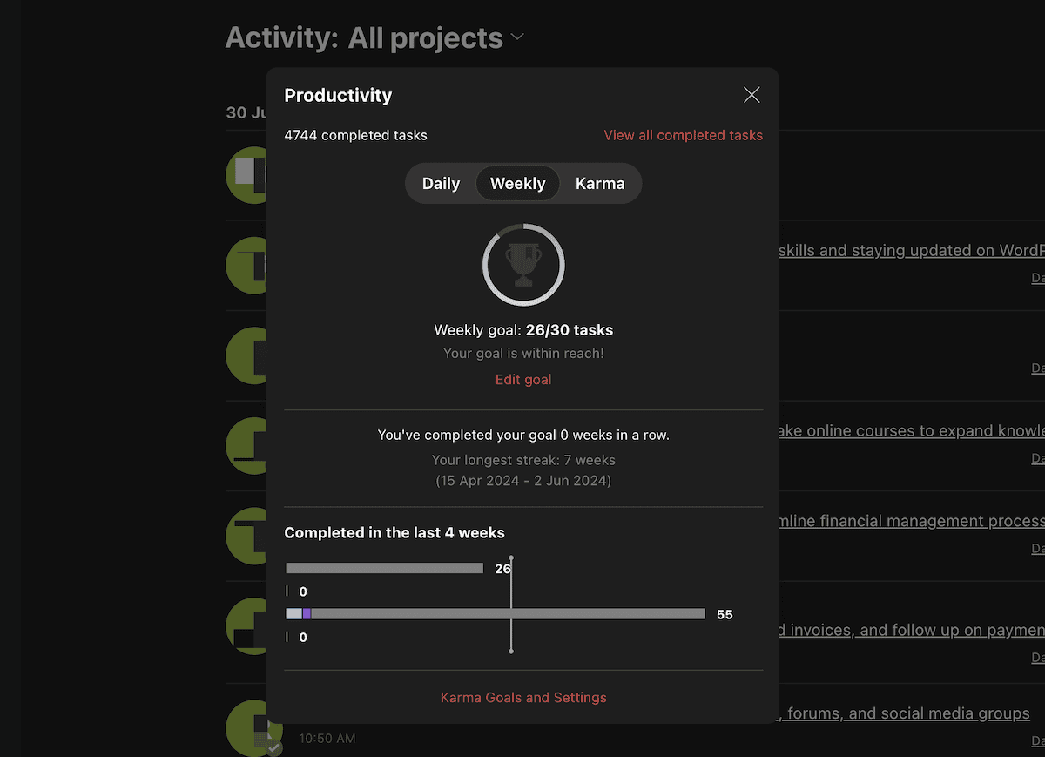Image resolution: width=1045 pixels, height=757 pixels.
Task: Select the Weekly tab
Action: (517, 183)
